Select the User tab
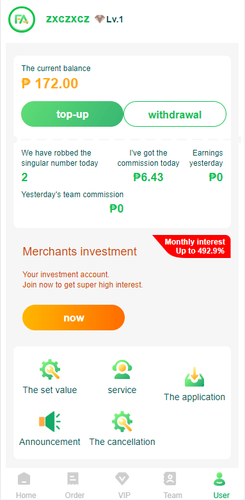Viewport: 245px width, 500px height. tap(221, 485)
